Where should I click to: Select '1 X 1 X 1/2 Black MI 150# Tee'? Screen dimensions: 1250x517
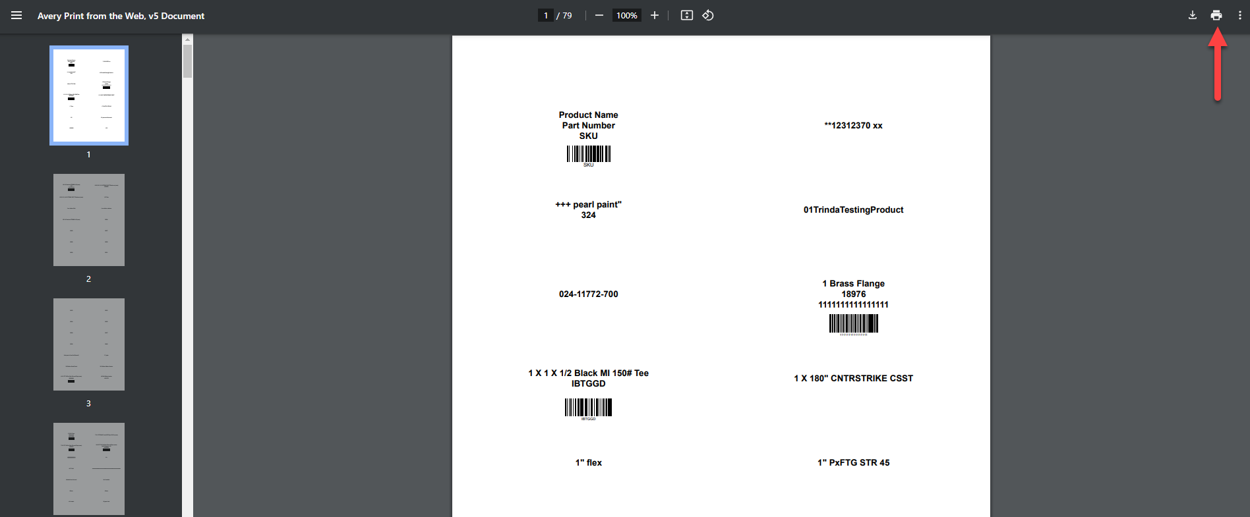tap(589, 373)
